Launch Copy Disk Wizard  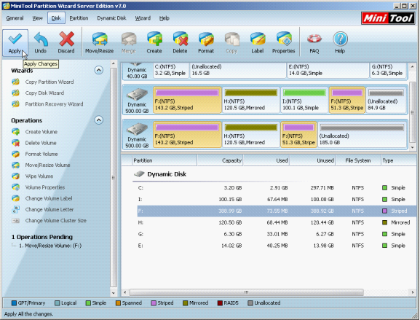[38, 93]
